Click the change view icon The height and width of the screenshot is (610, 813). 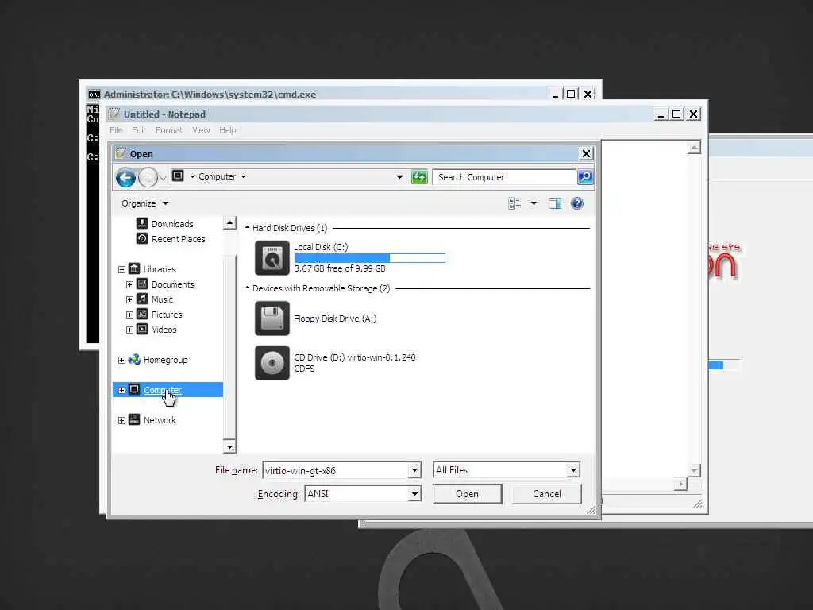tap(514, 203)
